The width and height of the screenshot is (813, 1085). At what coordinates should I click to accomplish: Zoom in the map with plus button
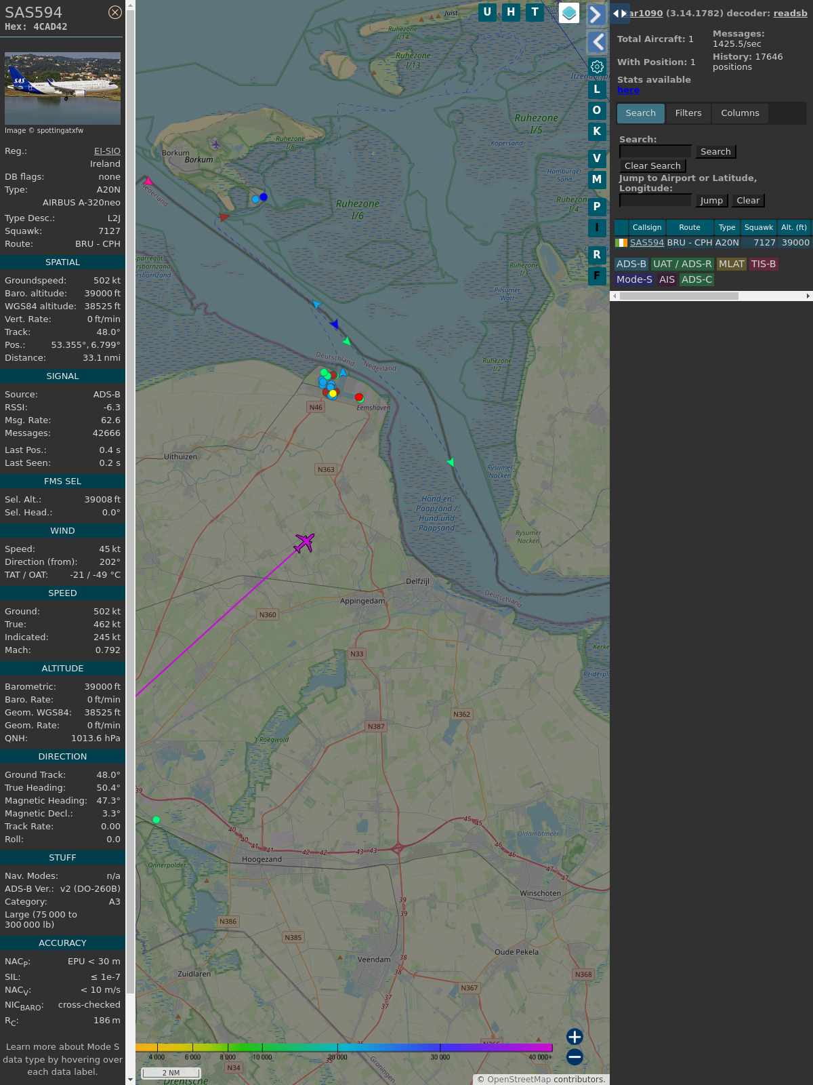[x=575, y=1037]
